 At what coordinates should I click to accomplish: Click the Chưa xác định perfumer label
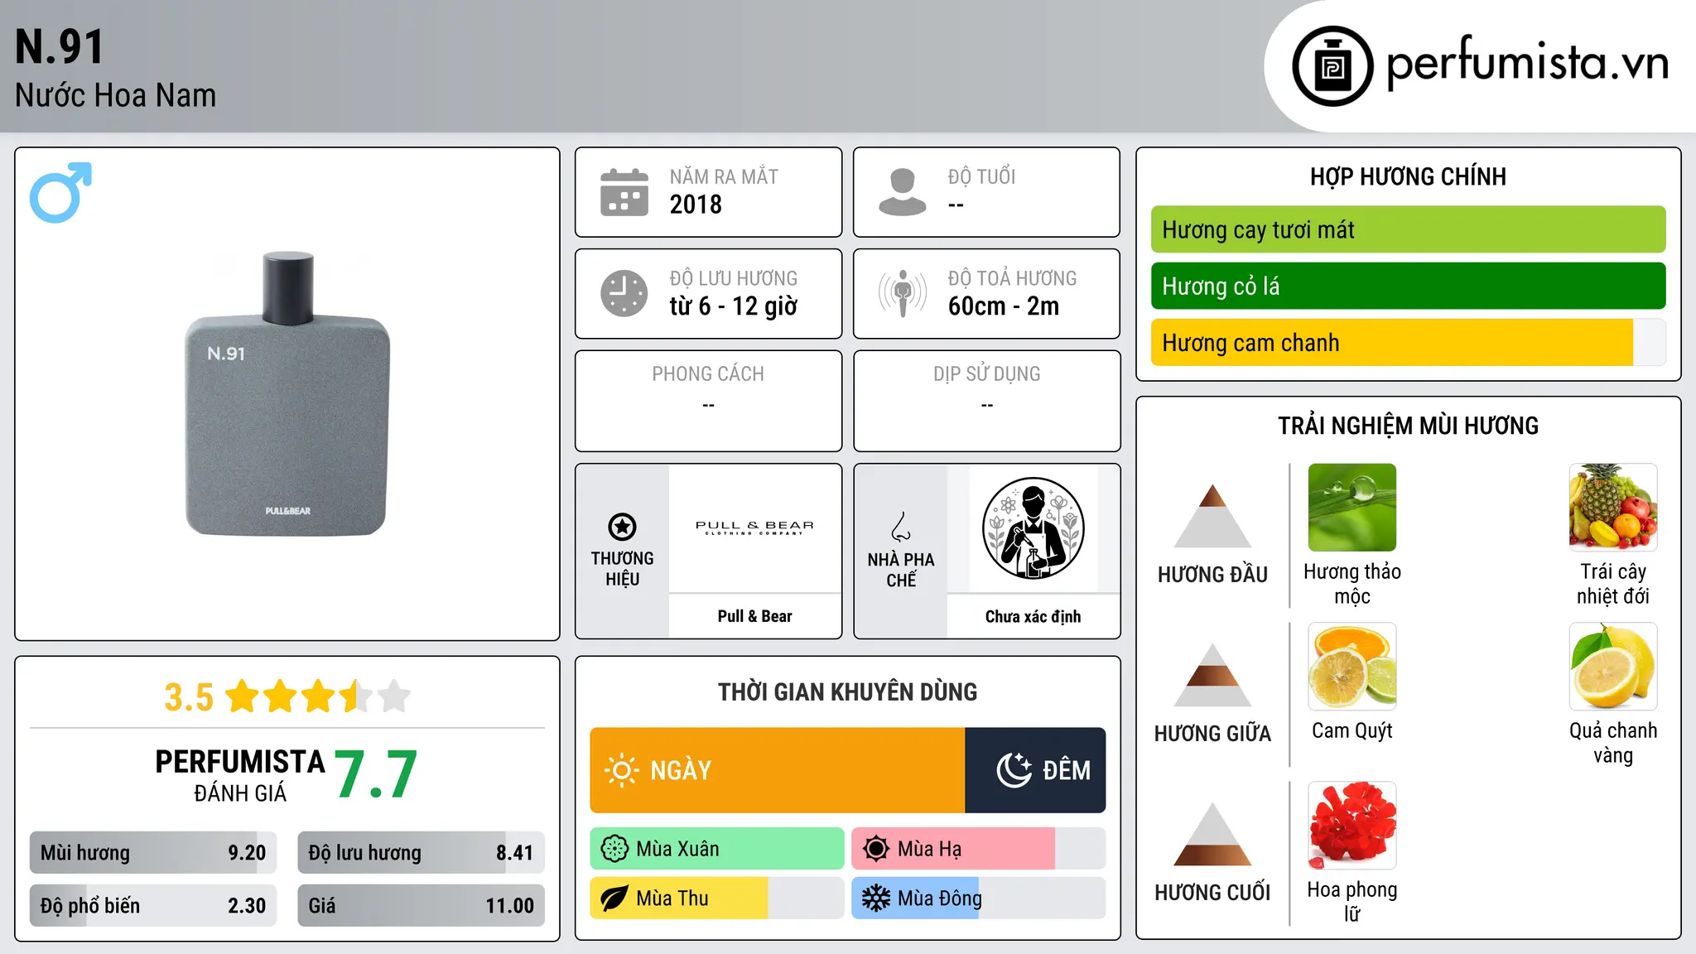1033,616
